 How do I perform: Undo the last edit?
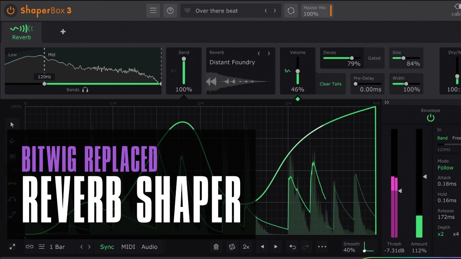(292, 247)
